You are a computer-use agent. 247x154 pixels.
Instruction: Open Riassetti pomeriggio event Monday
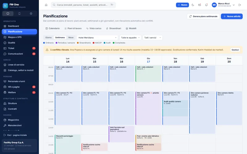pos(68,144)
